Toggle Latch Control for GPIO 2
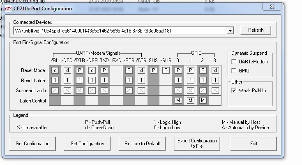Image resolution: width=302 pixels, height=165 pixels. click(x=203, y=100)
